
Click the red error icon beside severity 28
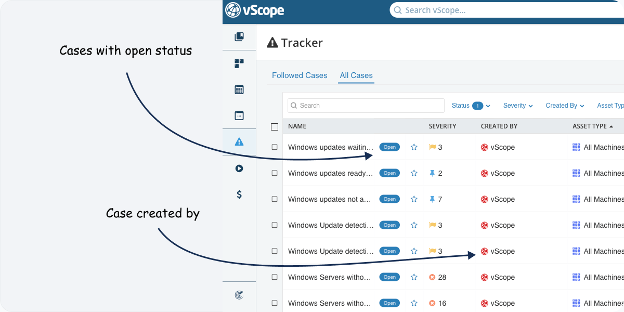coord(432,277)
